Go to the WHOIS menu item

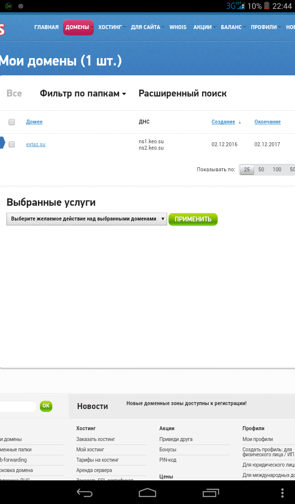tap(178, 27)
